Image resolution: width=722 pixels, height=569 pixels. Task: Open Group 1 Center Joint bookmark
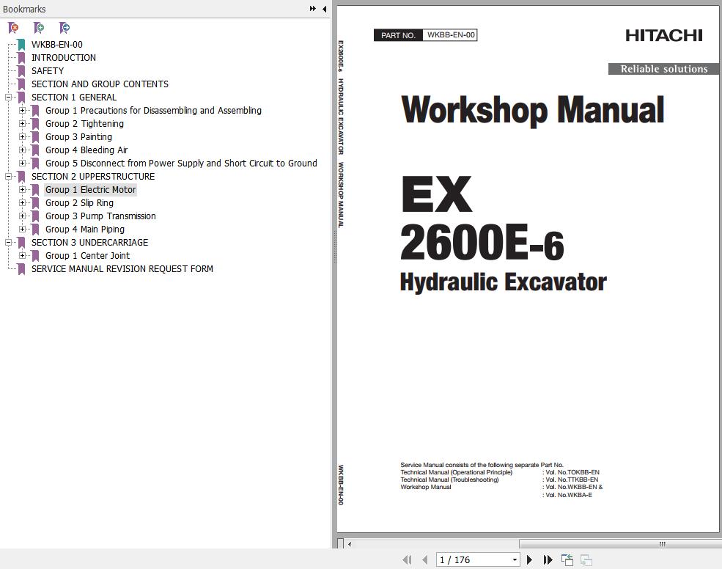[x=87, y=256]
